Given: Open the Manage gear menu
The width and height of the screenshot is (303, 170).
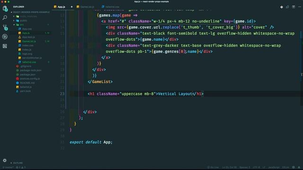Looking at the screenshot, I should point(5,161).
